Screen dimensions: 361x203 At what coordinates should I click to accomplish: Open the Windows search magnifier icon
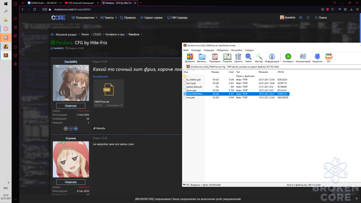6,11
